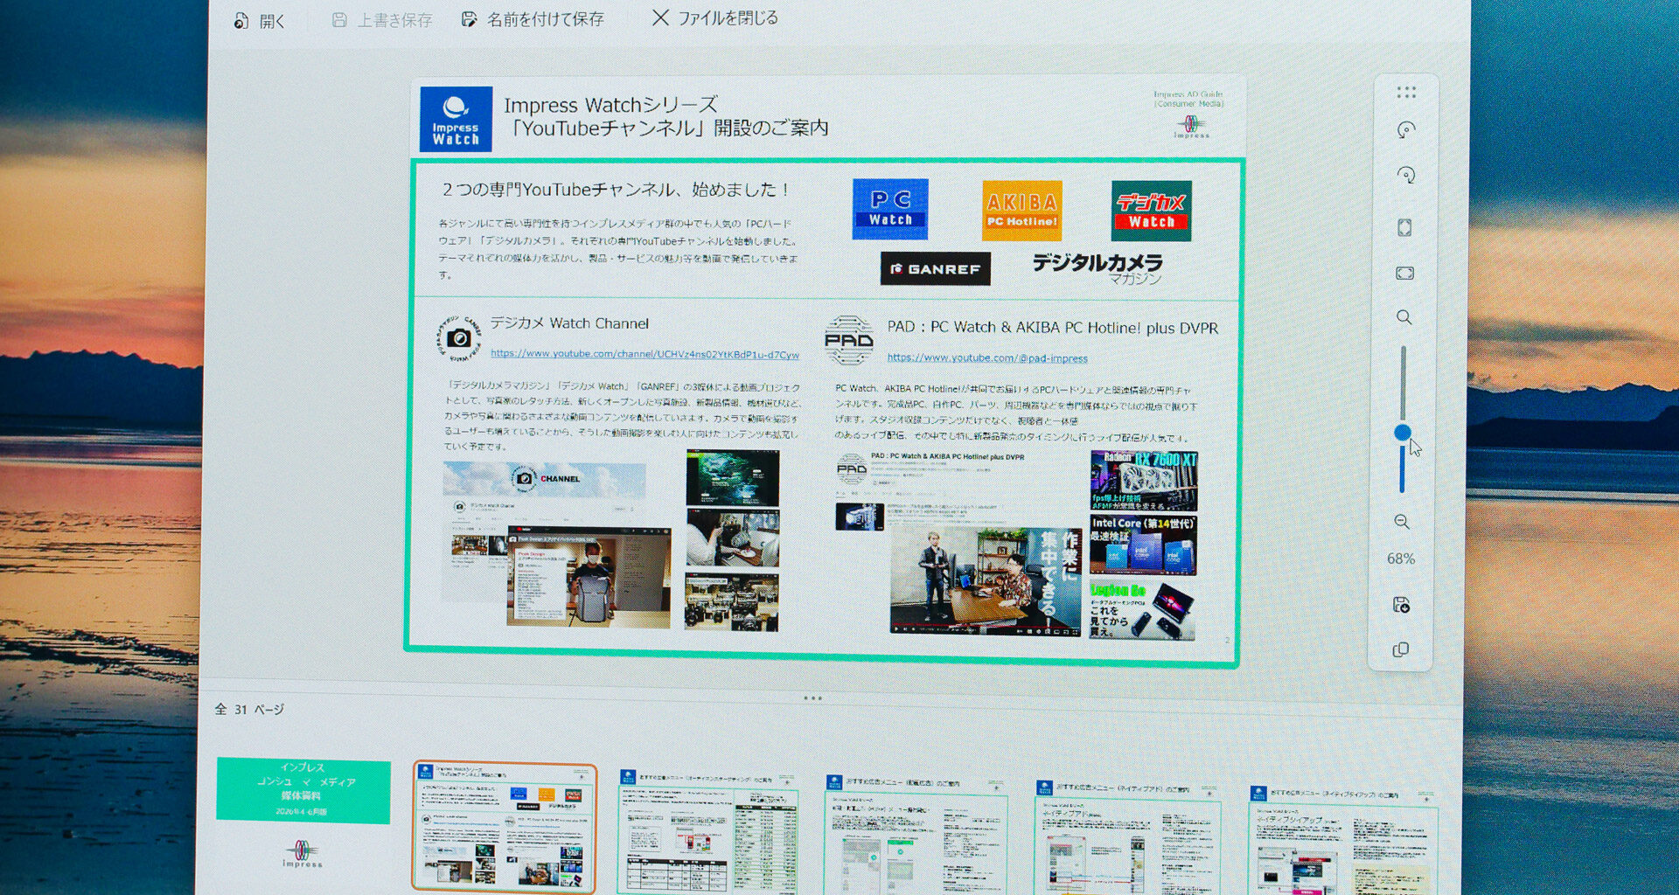The width and height of the screenshot is (1679, 895).
Task: Select the highlighted YouTube channel page thumbnail
Action: click(x=505, y=827)
